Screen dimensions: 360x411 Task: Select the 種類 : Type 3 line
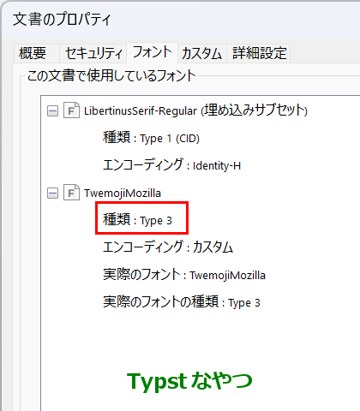click(137, 220)
